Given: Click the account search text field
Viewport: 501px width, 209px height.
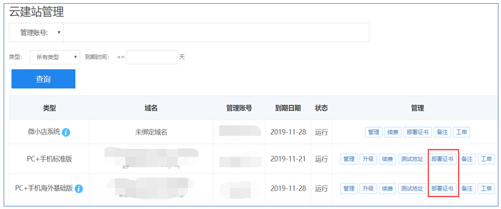Looking at the screenshot, I should click(x=216, y=32).
